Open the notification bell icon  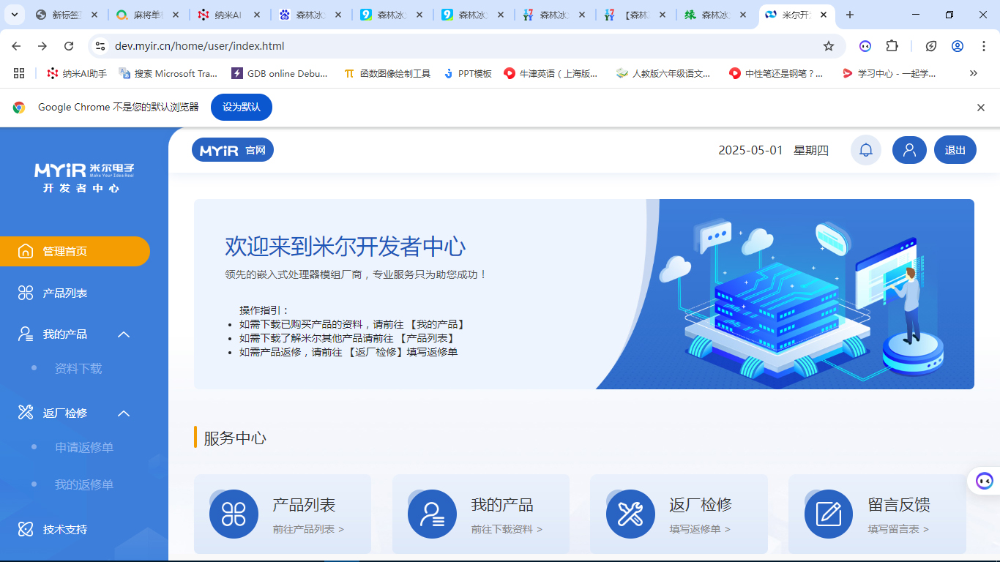[866, 150]
